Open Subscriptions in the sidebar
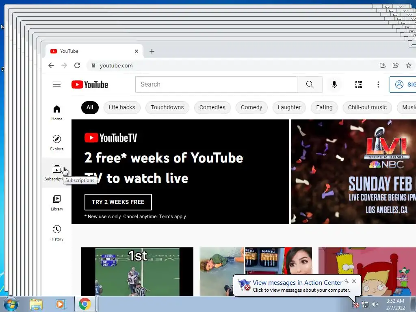The image size is (416, 312). [x=56, y=173]
